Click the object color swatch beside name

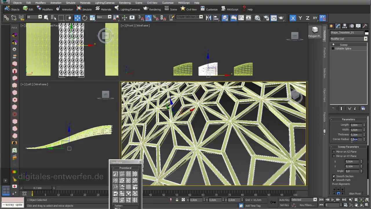pos(366,33)
